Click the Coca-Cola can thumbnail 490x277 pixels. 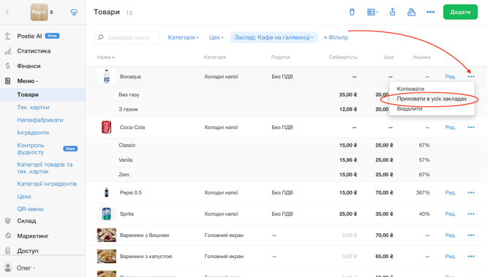click(107, 127)
